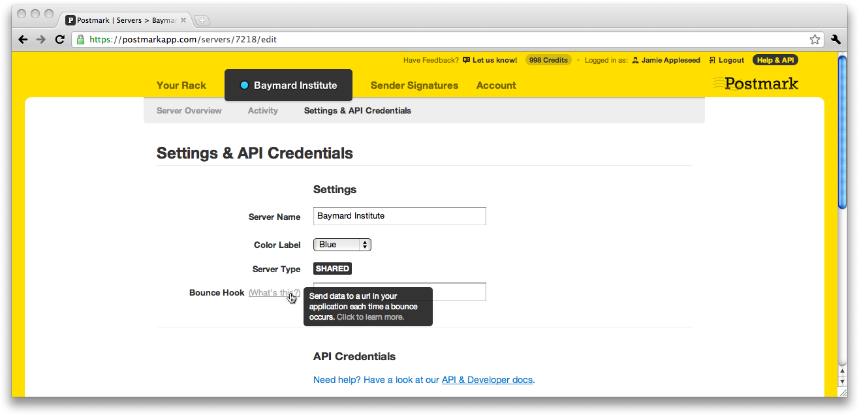This screenshot has height=415, width=859.
Task: Click the bookmark star in the address bar
Action: click(814, 39)
